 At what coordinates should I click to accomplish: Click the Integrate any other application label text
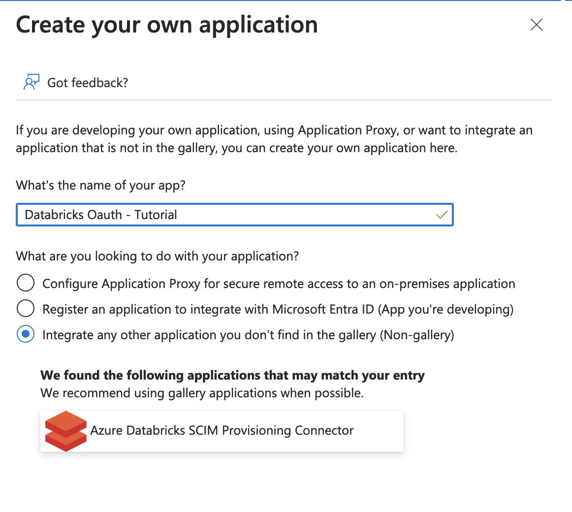click(248, 335)
